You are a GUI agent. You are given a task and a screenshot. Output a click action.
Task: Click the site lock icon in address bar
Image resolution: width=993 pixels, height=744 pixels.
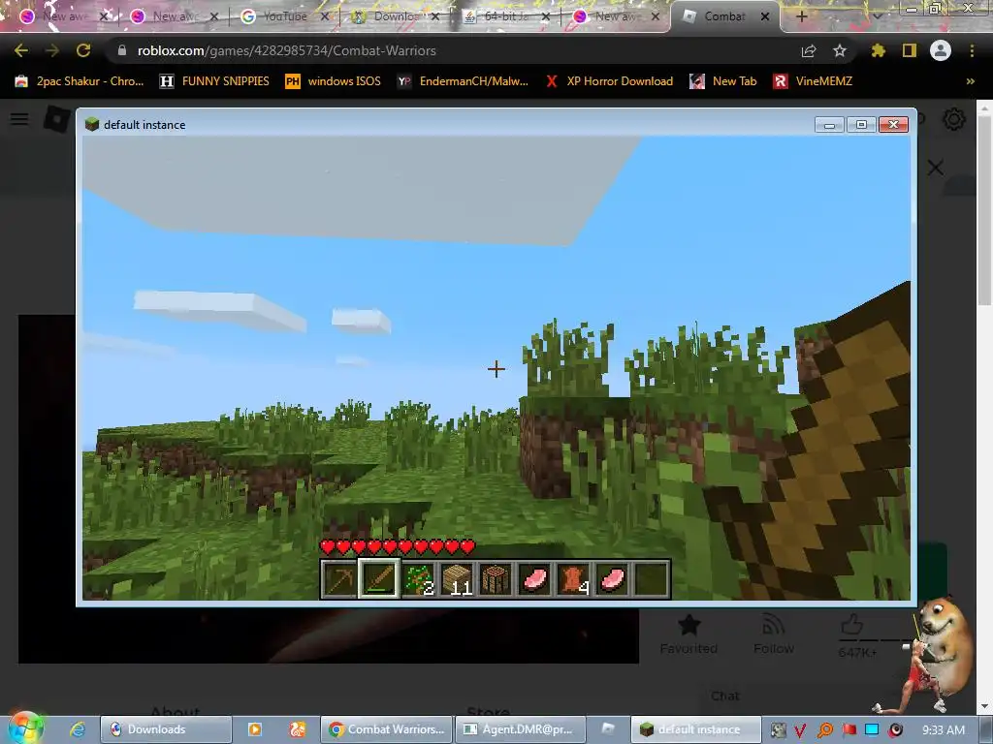click(122, 50)
